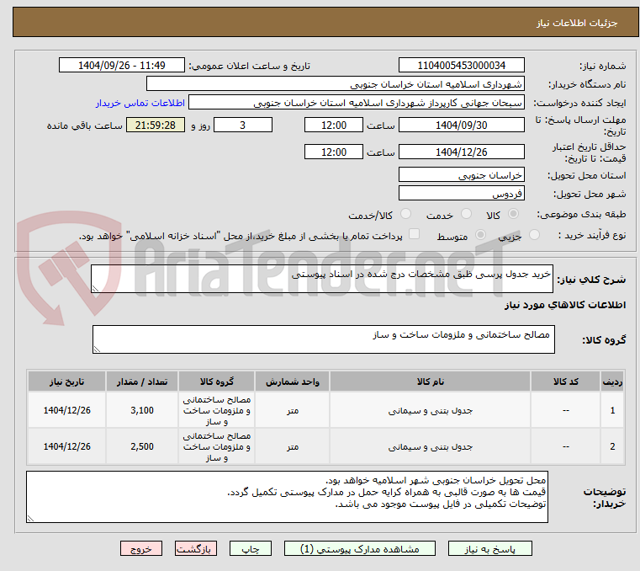Click the متر unit cell in row 1
Screen dimensions: 640x571
[292, 410]
